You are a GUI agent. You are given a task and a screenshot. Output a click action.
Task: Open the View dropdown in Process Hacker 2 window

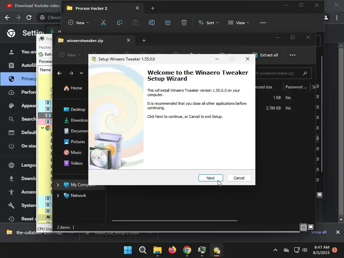pyautogui.click(x=239, y=23)
